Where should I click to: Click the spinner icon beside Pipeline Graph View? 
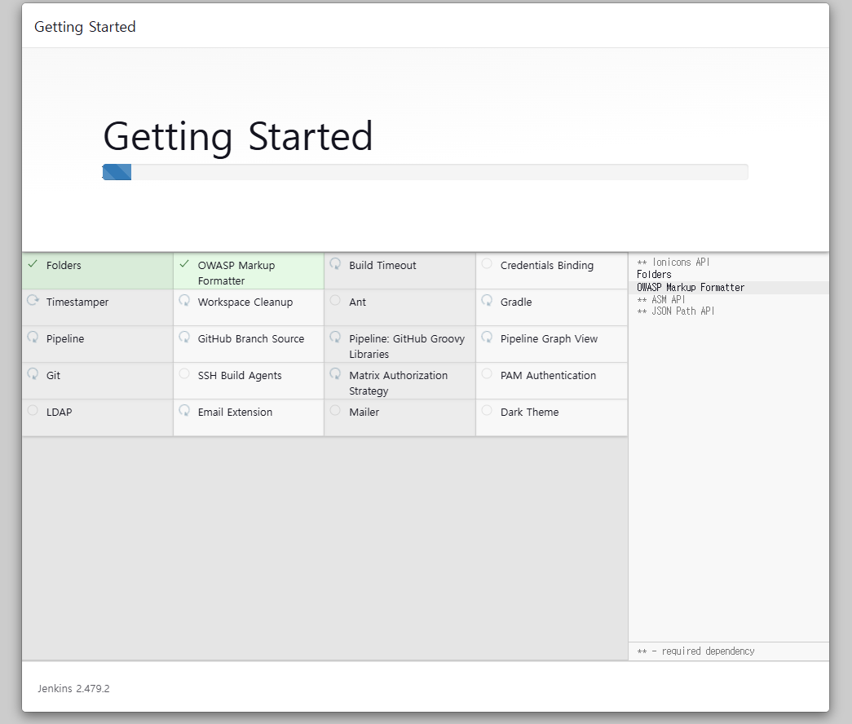pos(487,337)
